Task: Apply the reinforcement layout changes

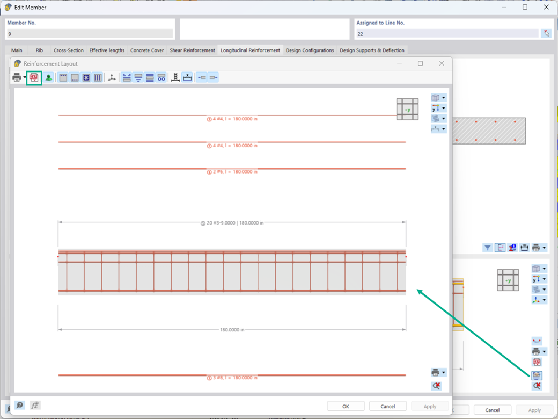Action: click(x=430, y=406)
